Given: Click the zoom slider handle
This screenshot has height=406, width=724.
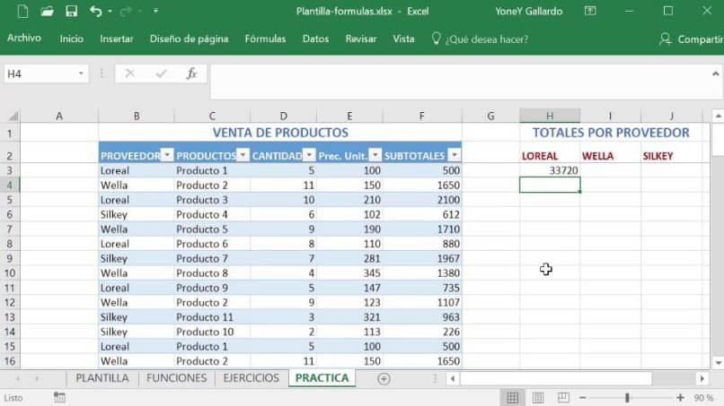Looking at the screenshot, I should [627, 398].
